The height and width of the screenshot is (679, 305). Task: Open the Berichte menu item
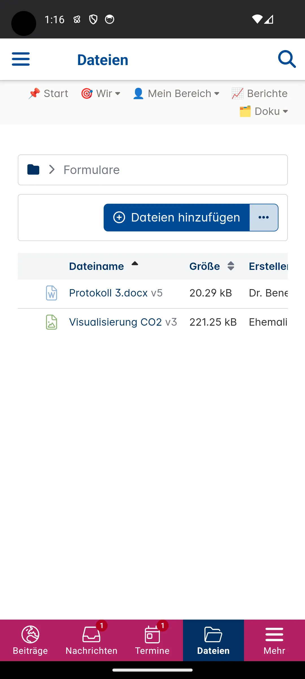[x=260, y=93]
